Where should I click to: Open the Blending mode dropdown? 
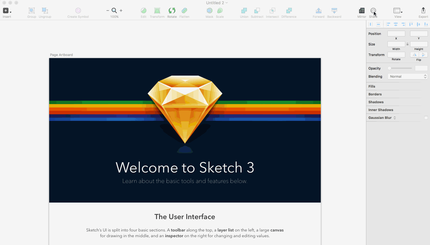[x=408, y=76]
